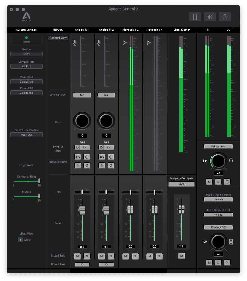Mute the Playback 1-2 channel

point(126,256)
